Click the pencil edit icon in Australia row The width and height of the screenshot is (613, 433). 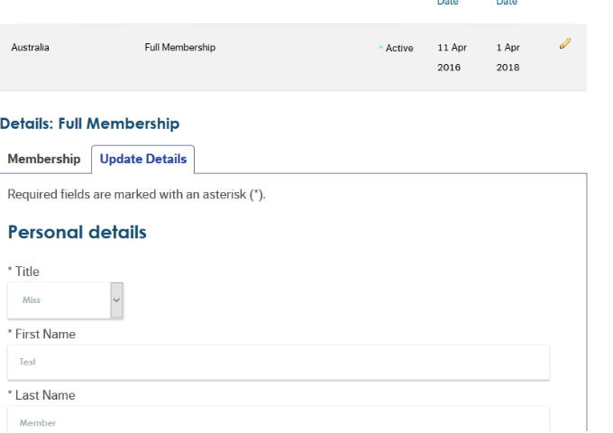pyautogui.click(x=565, y=43)
